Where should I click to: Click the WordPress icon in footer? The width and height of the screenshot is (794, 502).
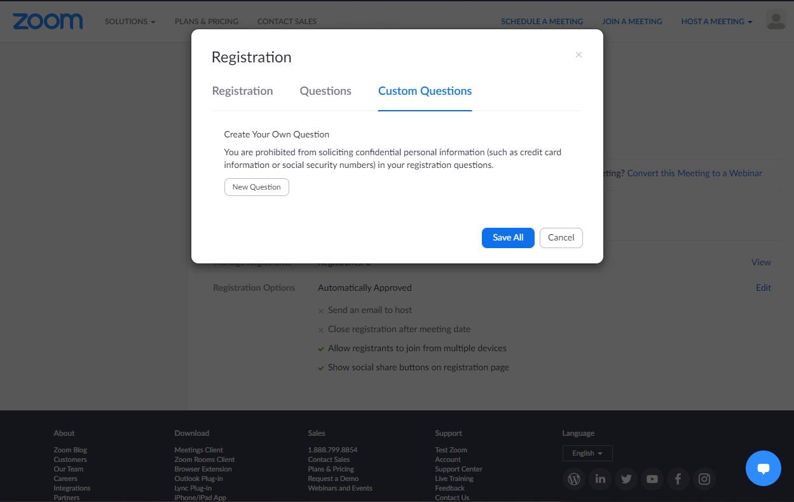574,479
